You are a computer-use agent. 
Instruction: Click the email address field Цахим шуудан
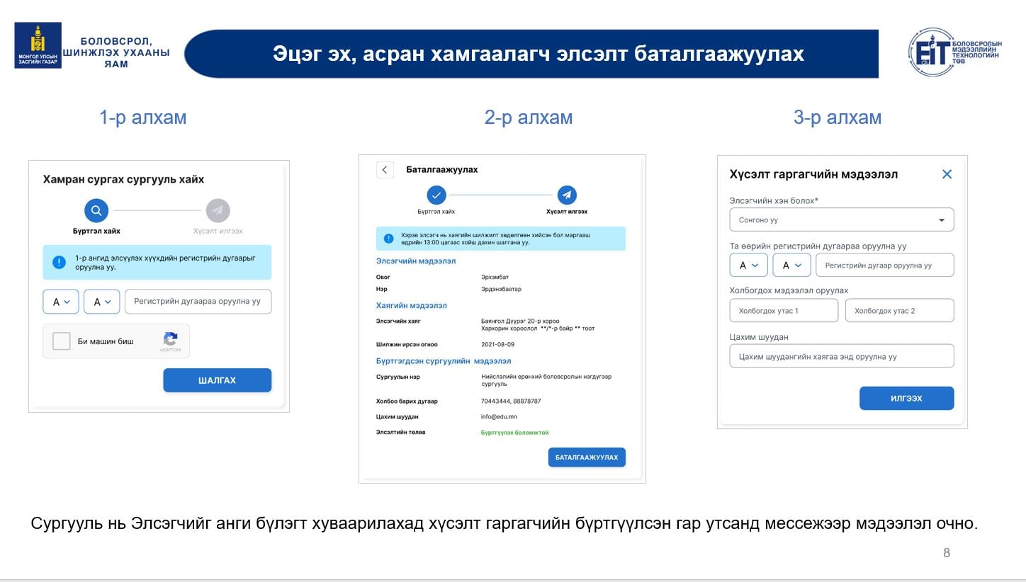pos(842,356)
